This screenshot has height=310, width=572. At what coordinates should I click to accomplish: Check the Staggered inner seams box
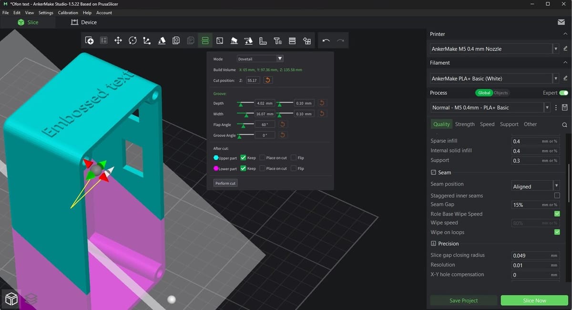(557, 196)
